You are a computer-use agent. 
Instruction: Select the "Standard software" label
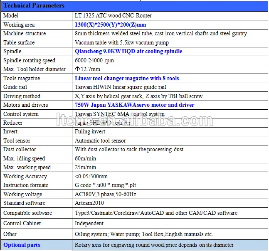coord(25,203)
